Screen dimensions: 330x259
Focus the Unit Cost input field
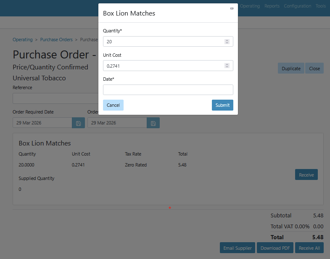point(168,66)
